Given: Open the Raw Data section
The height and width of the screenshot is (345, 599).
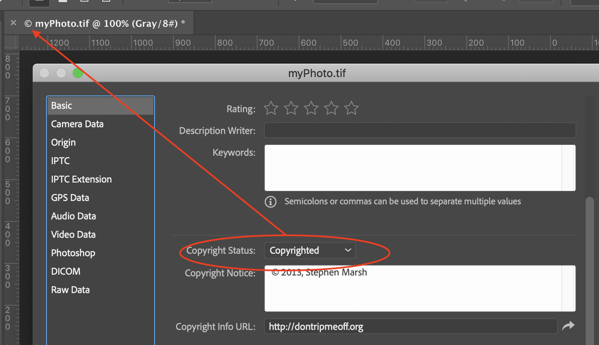Looking at the screenshot, I should pos(70,289).
